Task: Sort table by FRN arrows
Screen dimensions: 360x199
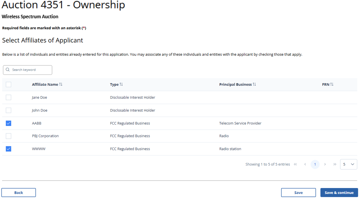Action: 332,85
